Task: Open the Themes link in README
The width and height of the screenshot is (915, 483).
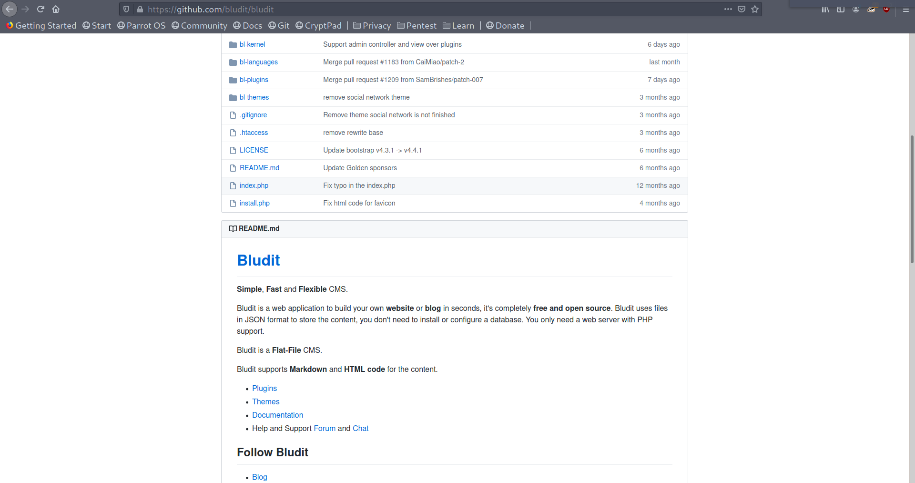Action: [266, 402]
